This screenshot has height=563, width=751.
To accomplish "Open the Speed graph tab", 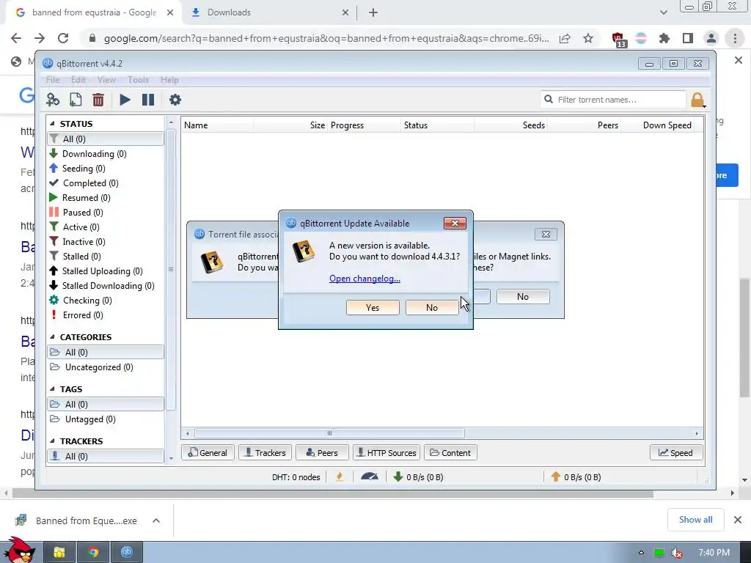I will (675, 452).
